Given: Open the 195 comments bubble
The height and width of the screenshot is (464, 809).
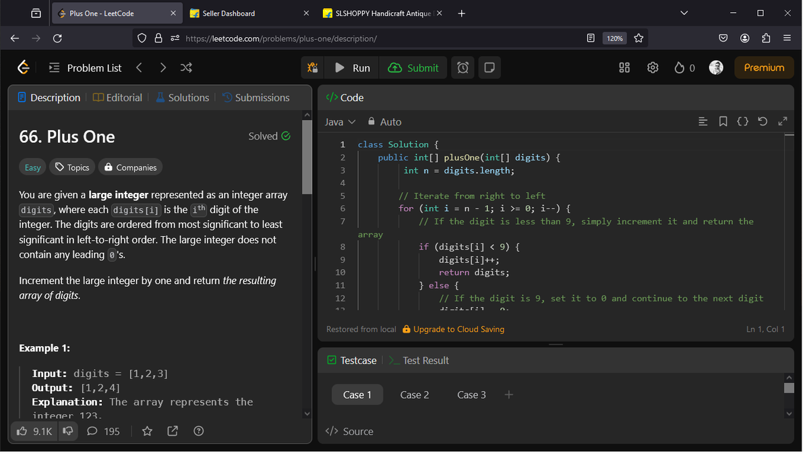Looking at the screenshot, I should [x=103, y=431].
